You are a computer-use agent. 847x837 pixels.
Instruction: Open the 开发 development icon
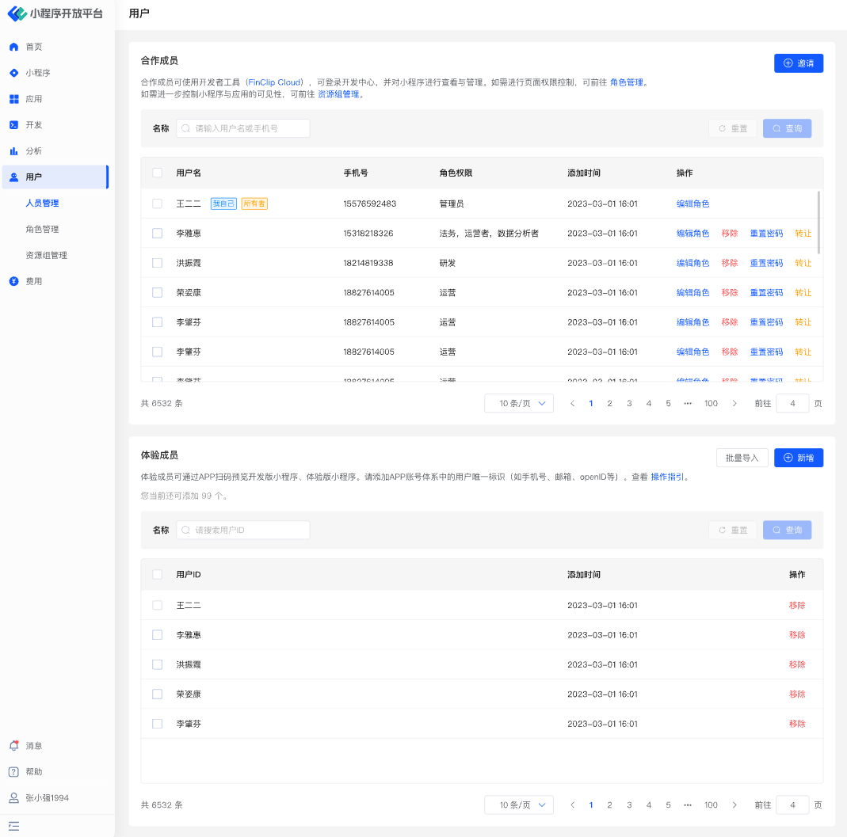[13, 125]
